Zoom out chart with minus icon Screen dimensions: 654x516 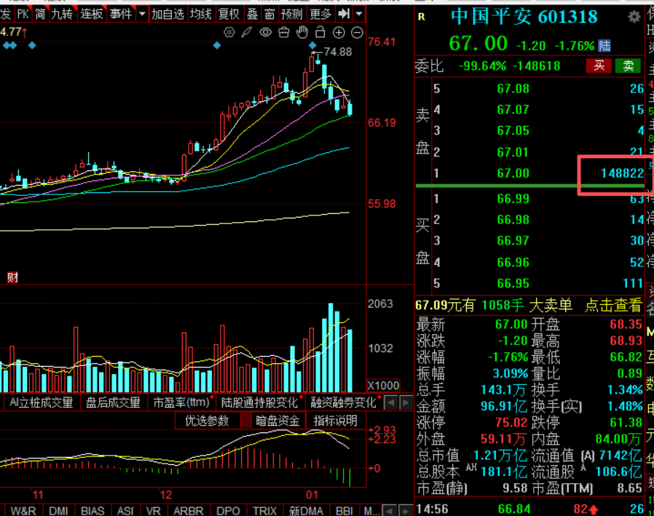[357, 32]
